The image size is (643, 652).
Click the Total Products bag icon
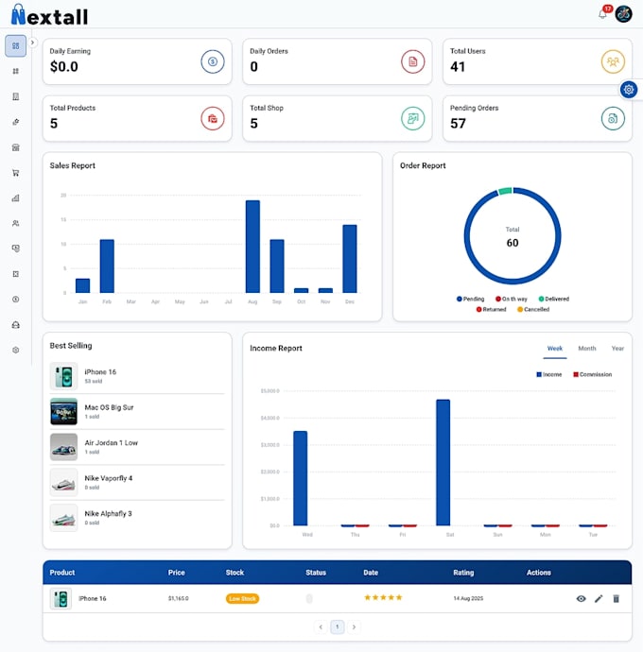213,118
